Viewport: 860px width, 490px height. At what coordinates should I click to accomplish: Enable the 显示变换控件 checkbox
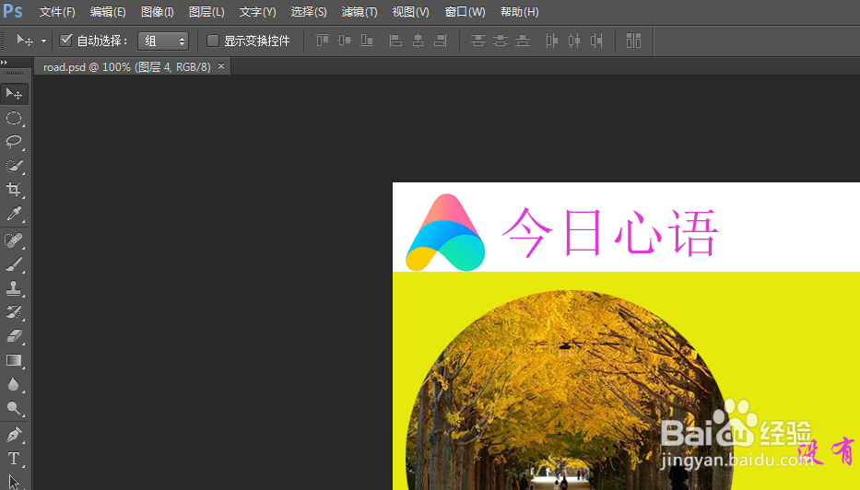[x=212, y=41]
